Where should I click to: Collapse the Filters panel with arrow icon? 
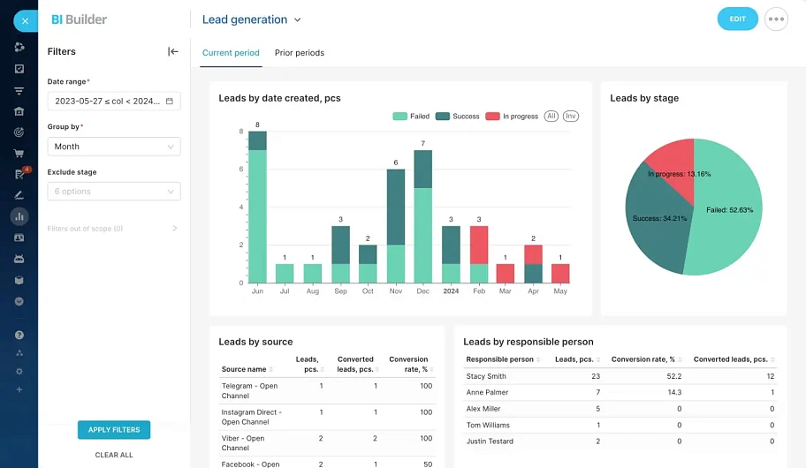pyautogui.click(x=173, y=52)
